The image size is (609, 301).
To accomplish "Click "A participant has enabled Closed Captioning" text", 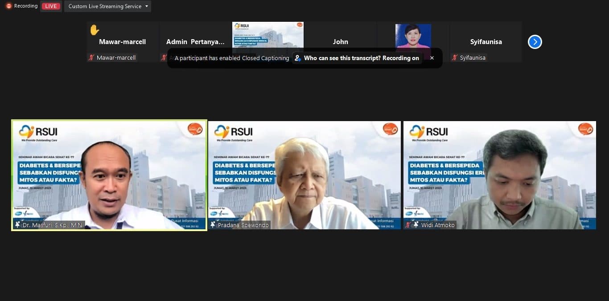I will (232, 58).
